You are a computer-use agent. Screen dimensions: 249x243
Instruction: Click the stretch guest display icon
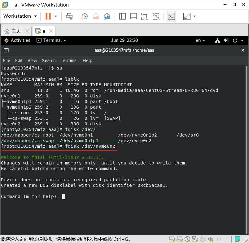(187, 16)
